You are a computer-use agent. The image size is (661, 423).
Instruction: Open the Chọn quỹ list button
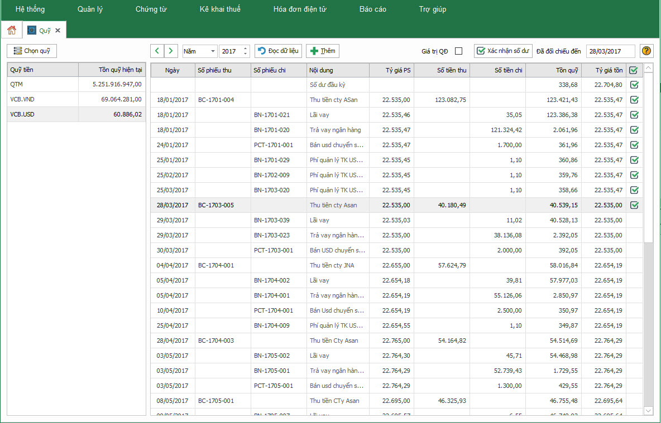point(32,51)
